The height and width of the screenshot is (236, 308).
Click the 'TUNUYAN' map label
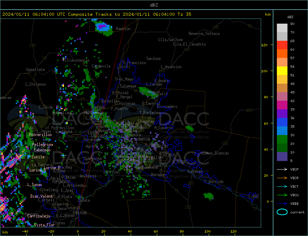tap(79, 213)
